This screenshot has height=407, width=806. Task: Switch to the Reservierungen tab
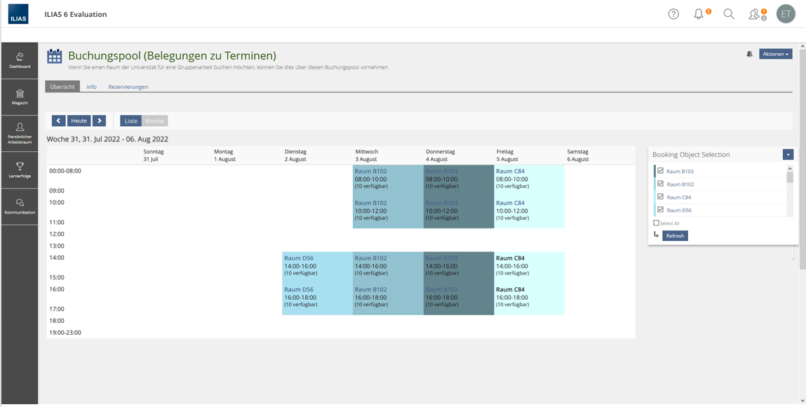pos(128,87)
